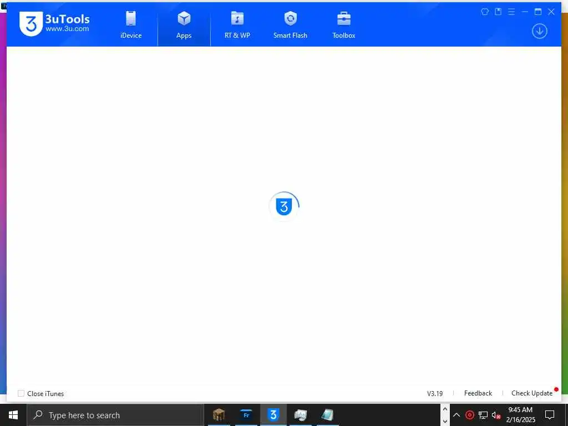The image size is (568, 426).
Task: Open the skin theme t-shirt icon
Action: coord(485,12)
